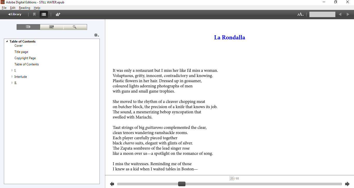Viewport: 354px width, 188px height.
Task: Click the Adobe Digital Editions app icon
Action: click(x=3, y=2)
